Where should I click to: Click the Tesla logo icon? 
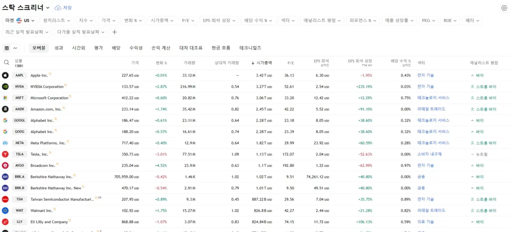coord(5,154)
